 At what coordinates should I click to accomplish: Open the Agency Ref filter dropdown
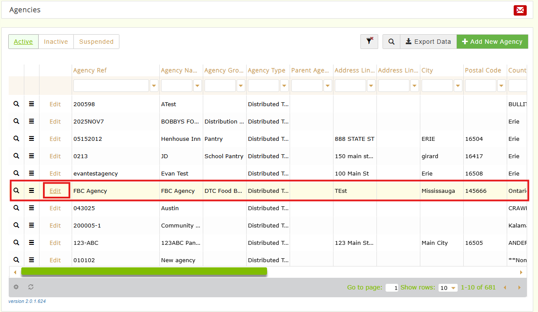click(x=154, y=86)
